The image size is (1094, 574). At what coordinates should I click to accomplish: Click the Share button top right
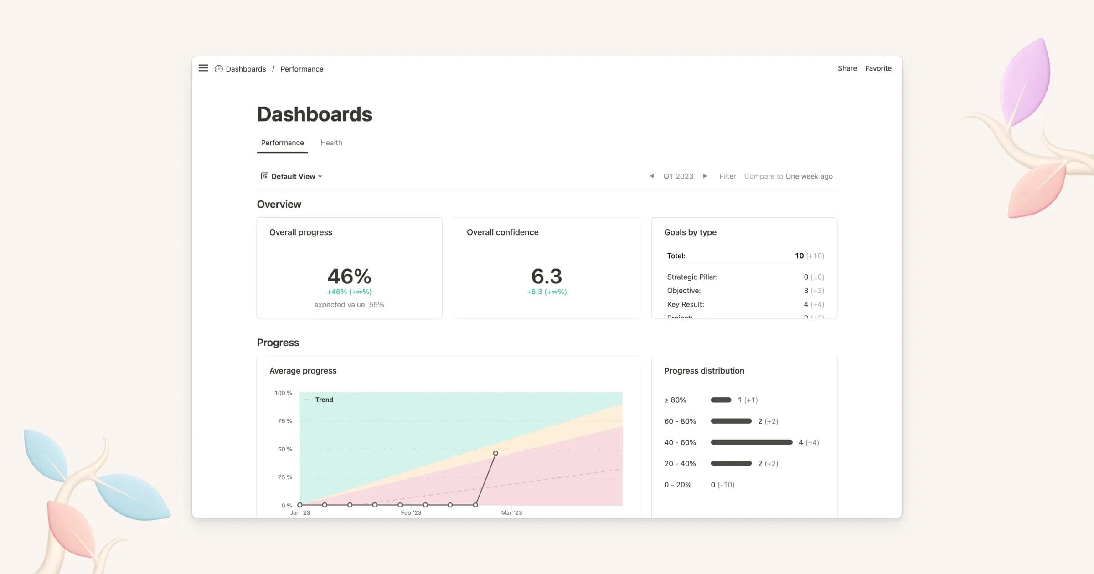(846, 69)
